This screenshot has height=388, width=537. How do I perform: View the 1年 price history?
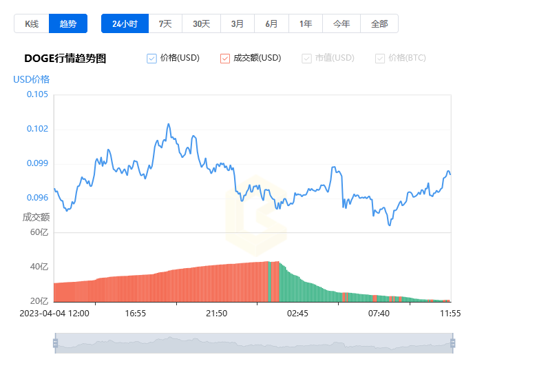pyautogui.click(x=306, y=23)
